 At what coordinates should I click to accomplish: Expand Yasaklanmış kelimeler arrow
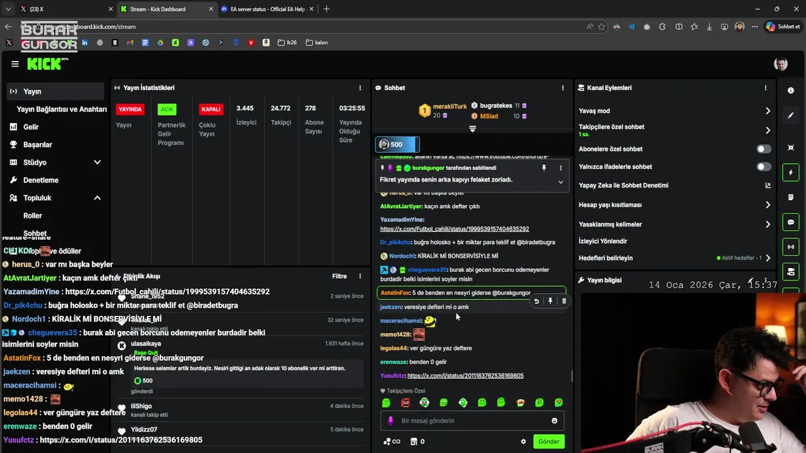click(768, 225)
